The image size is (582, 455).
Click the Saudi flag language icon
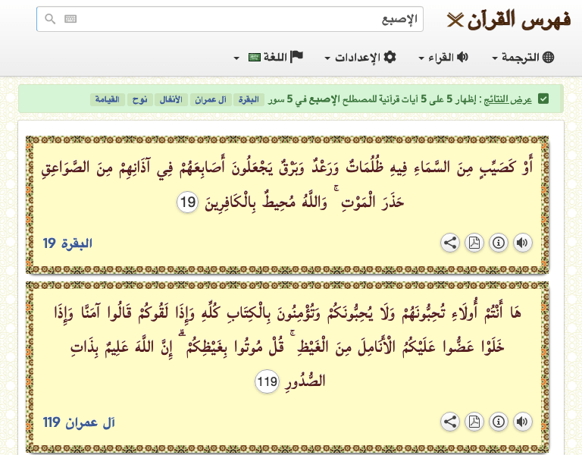point(255,58)
